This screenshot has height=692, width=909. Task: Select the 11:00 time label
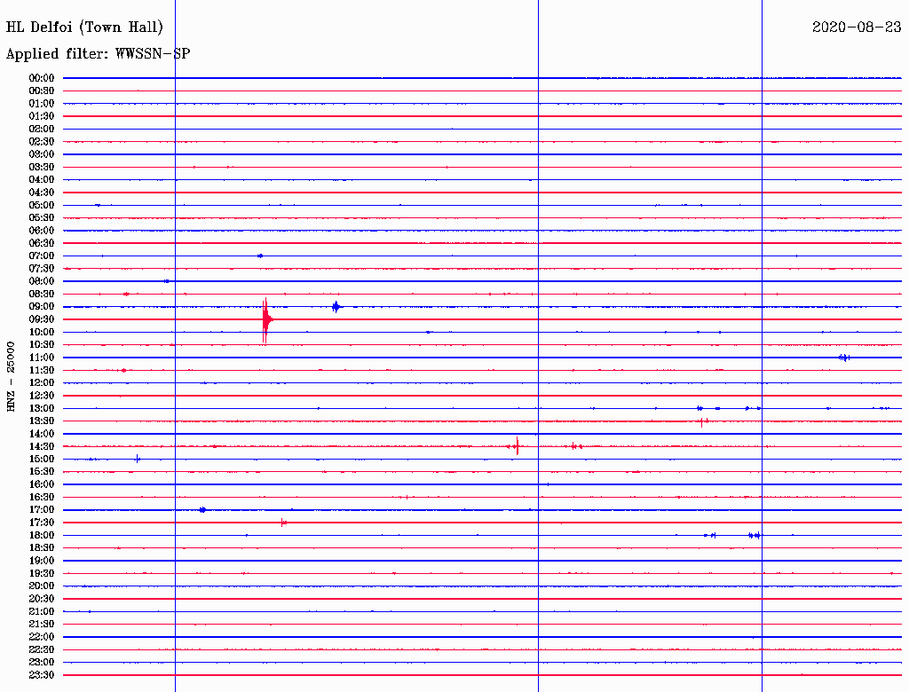pyautogui.click(x=42, y=357)
